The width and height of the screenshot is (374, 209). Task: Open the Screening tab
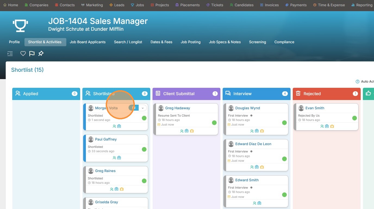tap(257, 42)
